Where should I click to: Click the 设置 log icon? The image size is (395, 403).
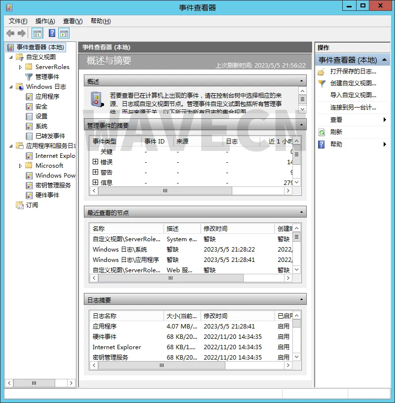point(29,116)
